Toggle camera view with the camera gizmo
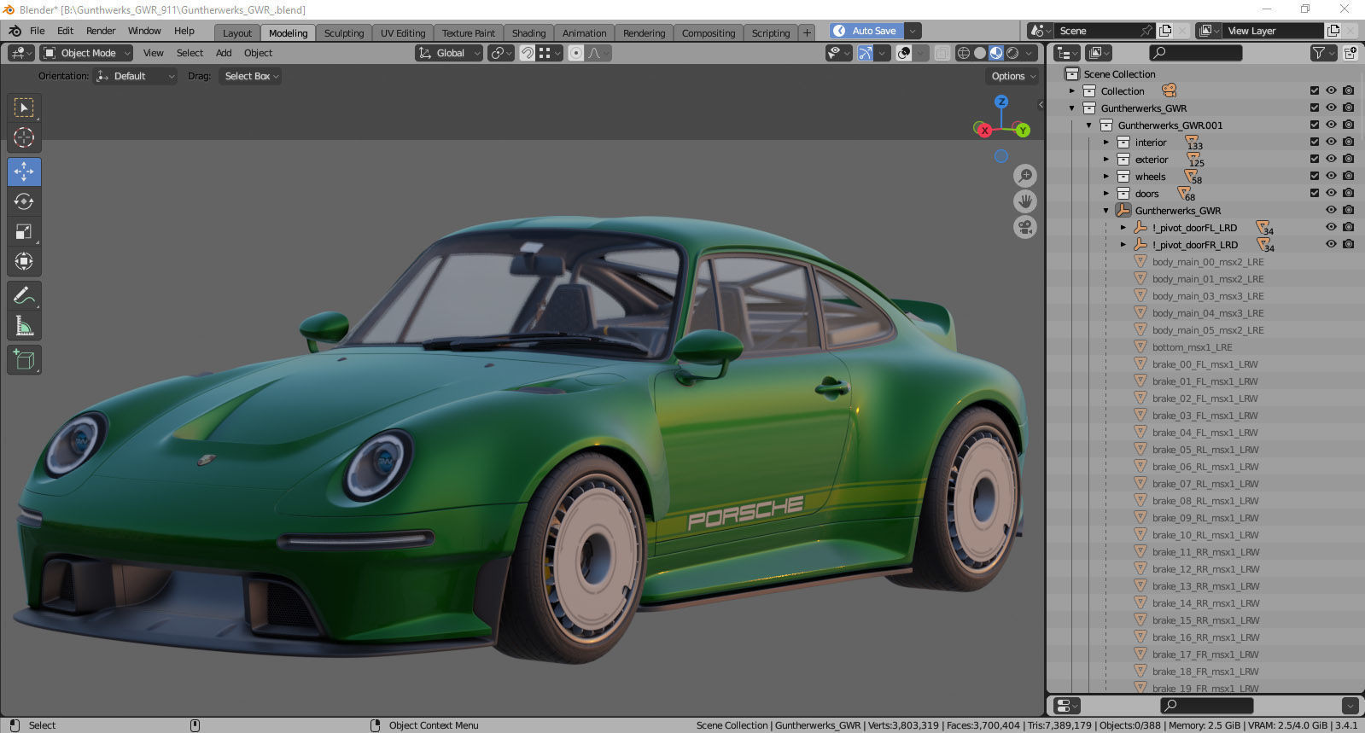Viewport: 1365px width, 733px height. pos(1025,227)
